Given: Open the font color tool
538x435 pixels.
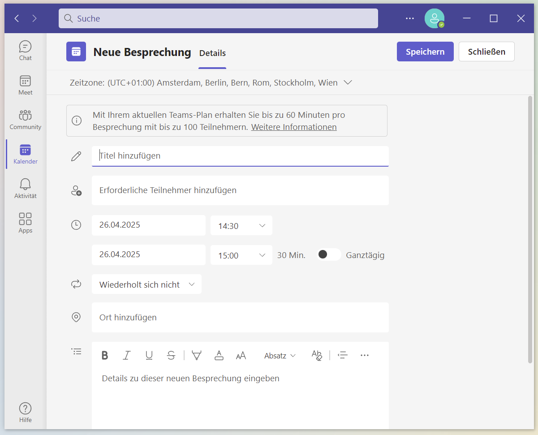Looking at the screenshot, I should pyautogui.click(x=219, y=355).
